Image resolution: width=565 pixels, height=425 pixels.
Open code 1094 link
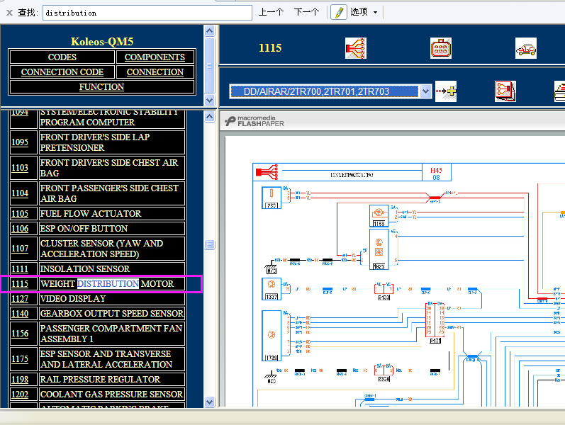tap(20, 113)
